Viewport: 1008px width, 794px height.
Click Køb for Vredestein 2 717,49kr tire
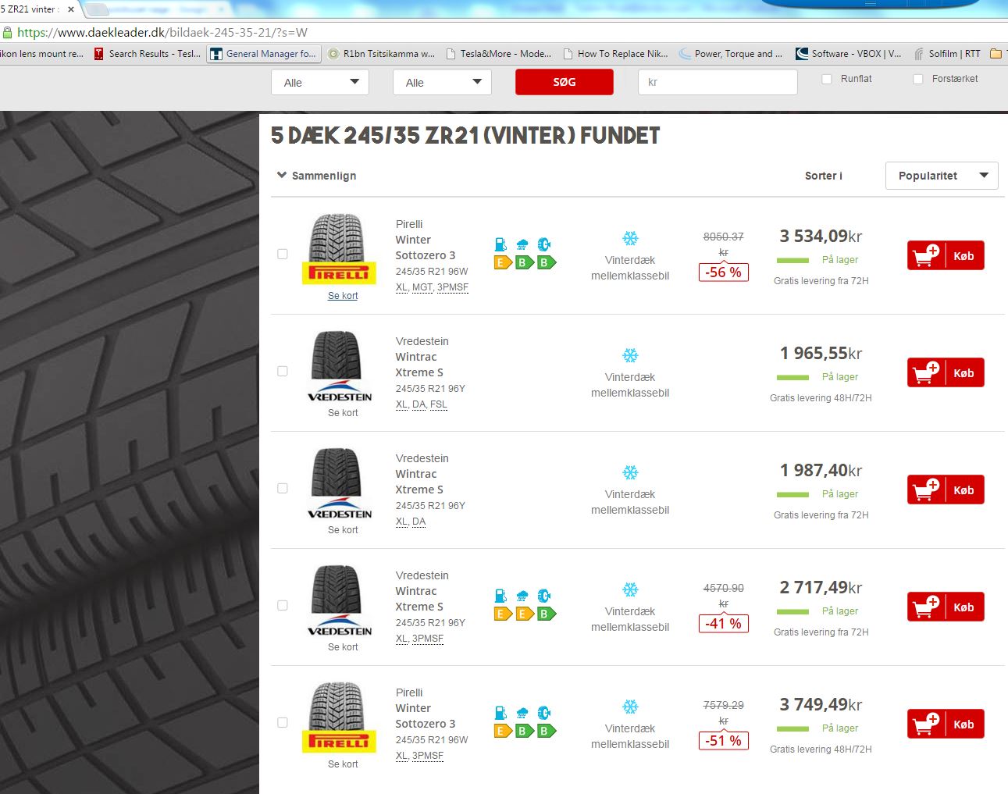pos(946,607)
